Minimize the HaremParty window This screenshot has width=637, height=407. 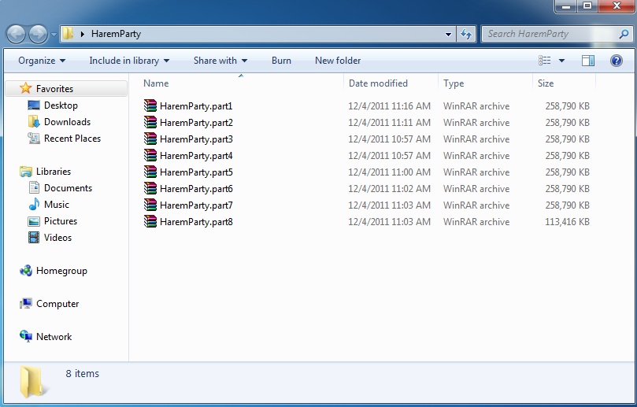click(567, 6)
